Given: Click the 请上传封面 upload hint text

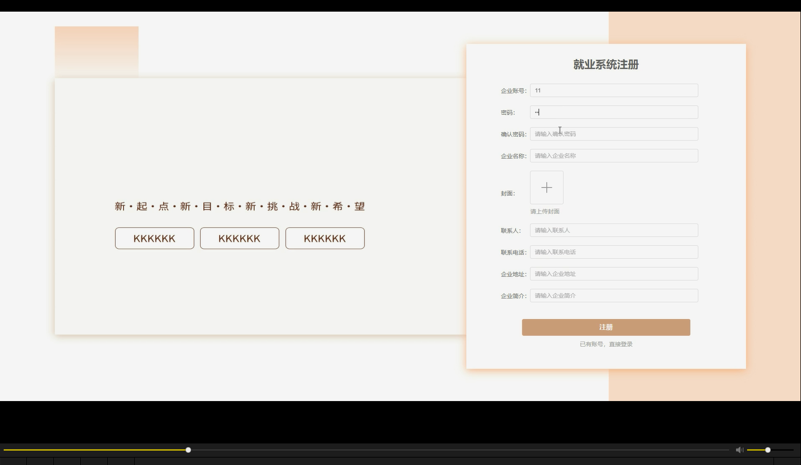Looking at the screenshot, I should (544, 211).
